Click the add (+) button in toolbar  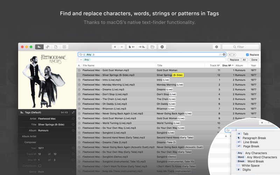click(115, 47)
